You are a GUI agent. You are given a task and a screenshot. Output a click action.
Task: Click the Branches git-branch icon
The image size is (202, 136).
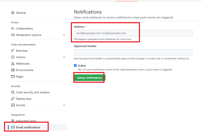pyautogui.click(x=13, y=51)
